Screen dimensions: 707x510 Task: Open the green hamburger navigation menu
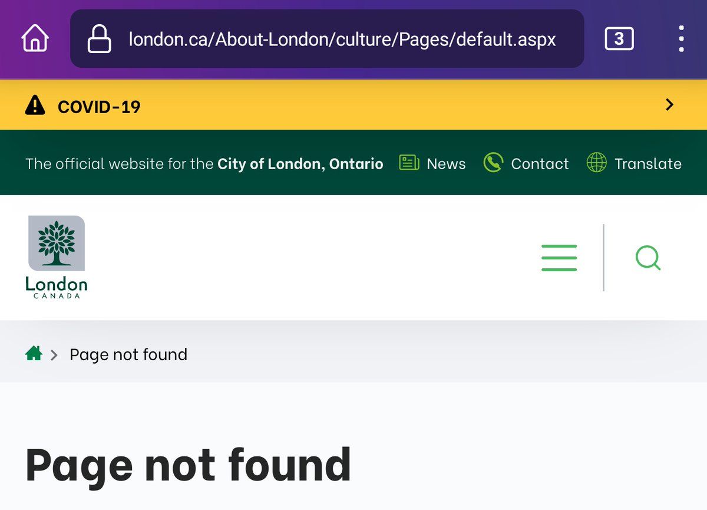click(559, 258)
